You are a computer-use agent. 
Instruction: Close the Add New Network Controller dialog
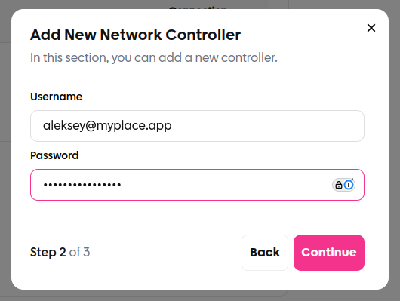[x=371, y=28]
